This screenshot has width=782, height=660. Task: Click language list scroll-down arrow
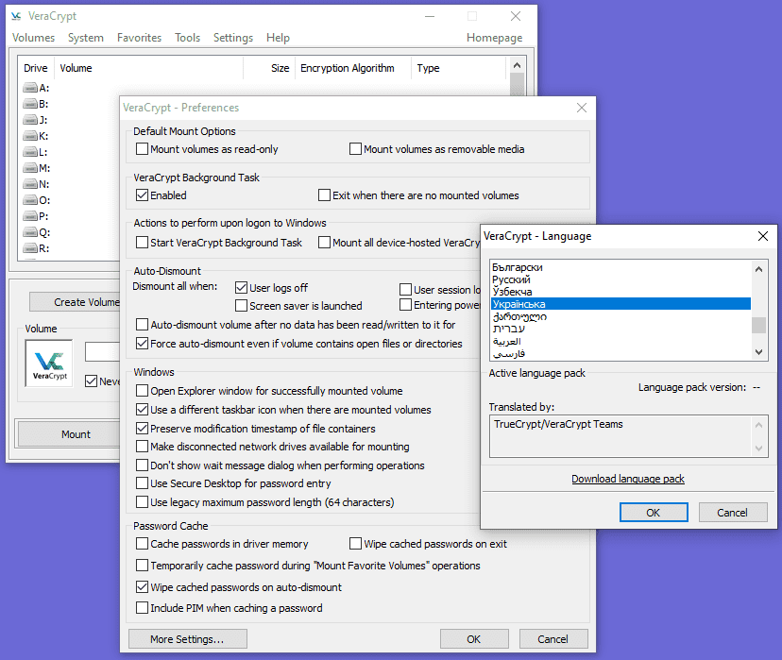[x=758, y=352]
